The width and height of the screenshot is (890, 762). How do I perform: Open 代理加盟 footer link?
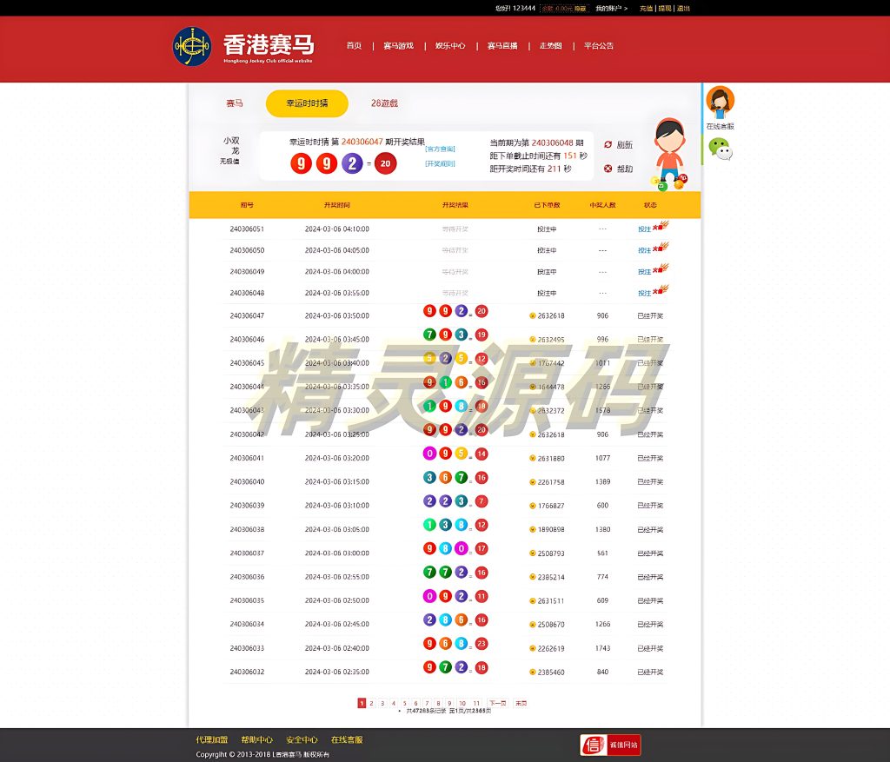click(212, 740)
